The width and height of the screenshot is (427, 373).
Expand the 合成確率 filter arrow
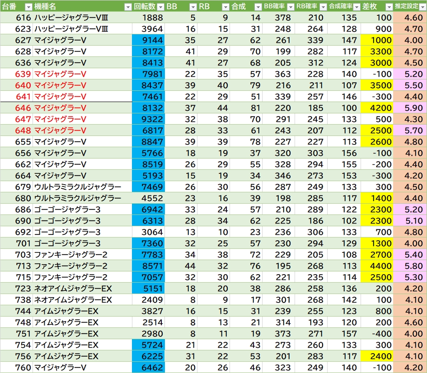pos(356,7)
